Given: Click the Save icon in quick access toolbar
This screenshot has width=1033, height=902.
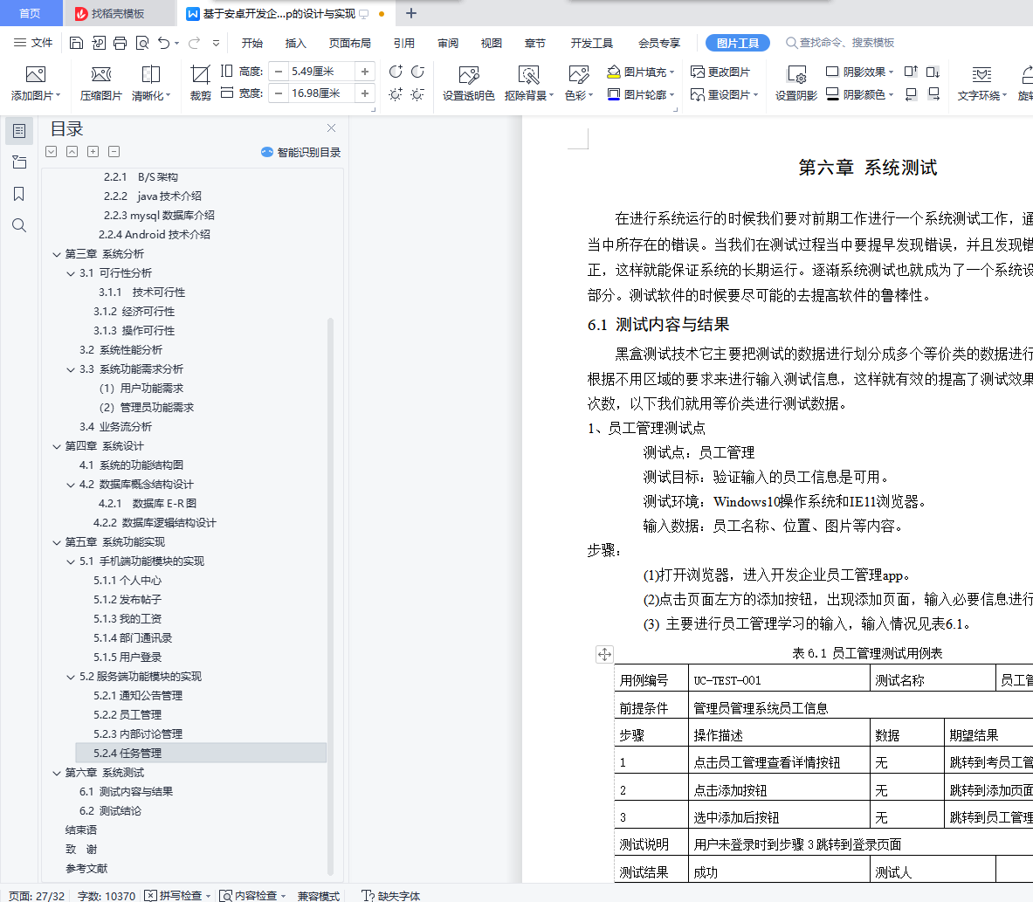Looking at the screenshot, I should [x=77, y=43].
